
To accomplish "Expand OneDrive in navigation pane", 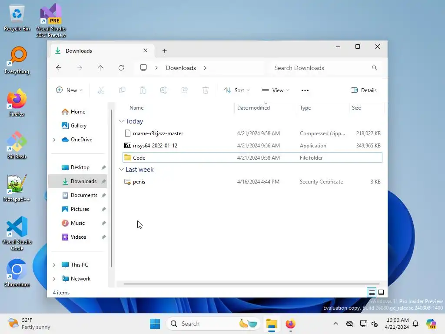I will pos(54,140).
